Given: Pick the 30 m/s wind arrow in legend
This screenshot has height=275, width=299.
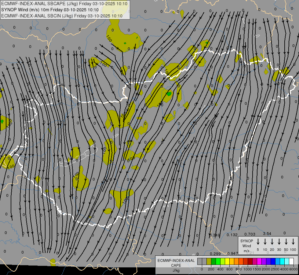Looking at the screenshot, I should [279, 242].
